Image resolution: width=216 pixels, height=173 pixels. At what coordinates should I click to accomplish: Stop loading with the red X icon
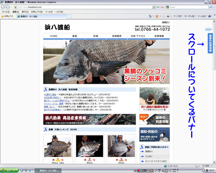click(x=162, y=7)
